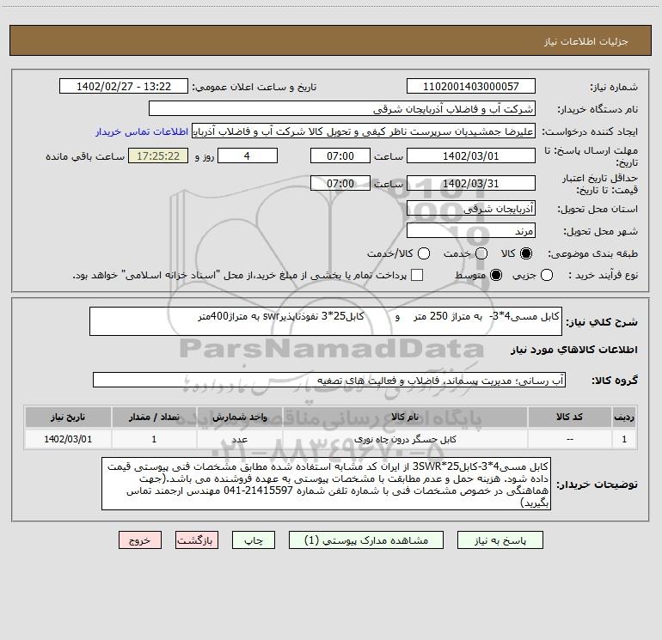Click the ساعت باقی مانده label
This screenshot has height=640, width=662.
(x=85, y=156)
